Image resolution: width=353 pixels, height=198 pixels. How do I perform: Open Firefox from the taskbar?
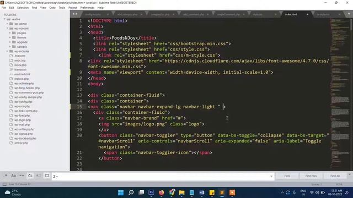pos(162,193)
